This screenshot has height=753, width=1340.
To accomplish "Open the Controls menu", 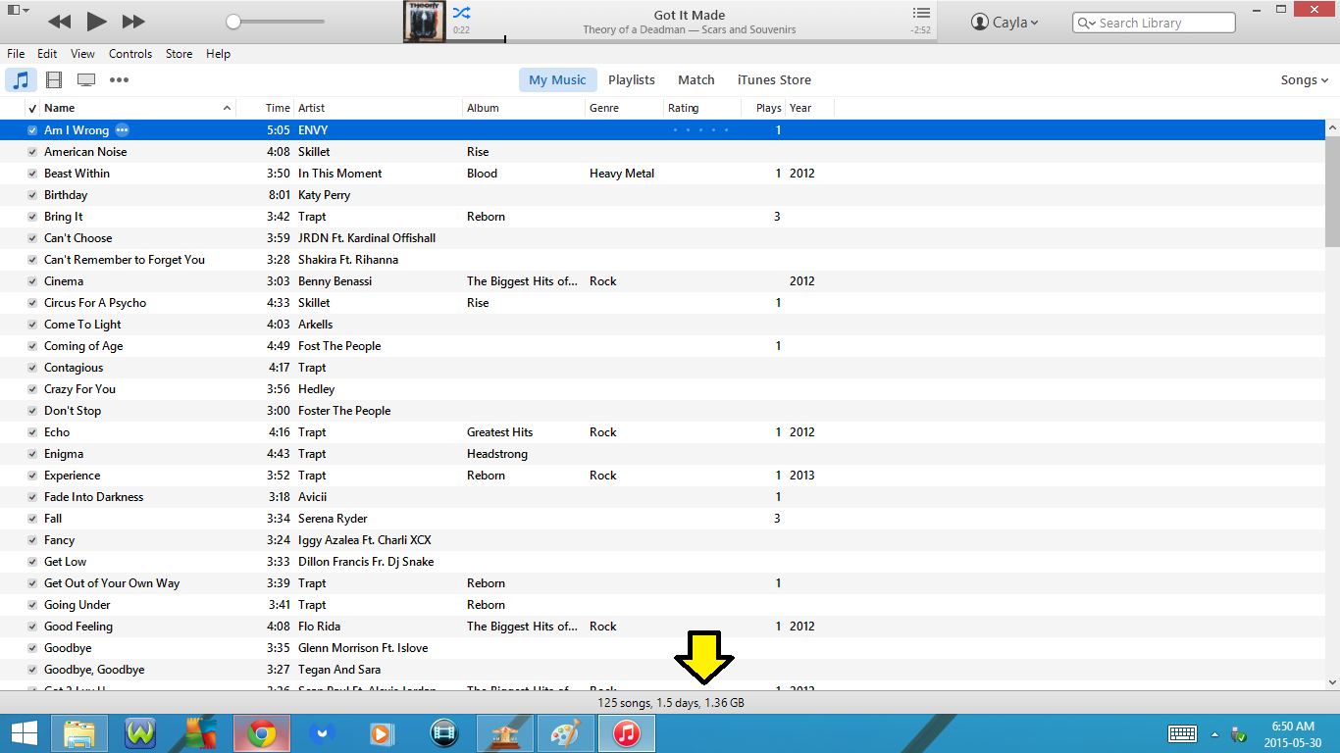I will (x=130, y=54).
